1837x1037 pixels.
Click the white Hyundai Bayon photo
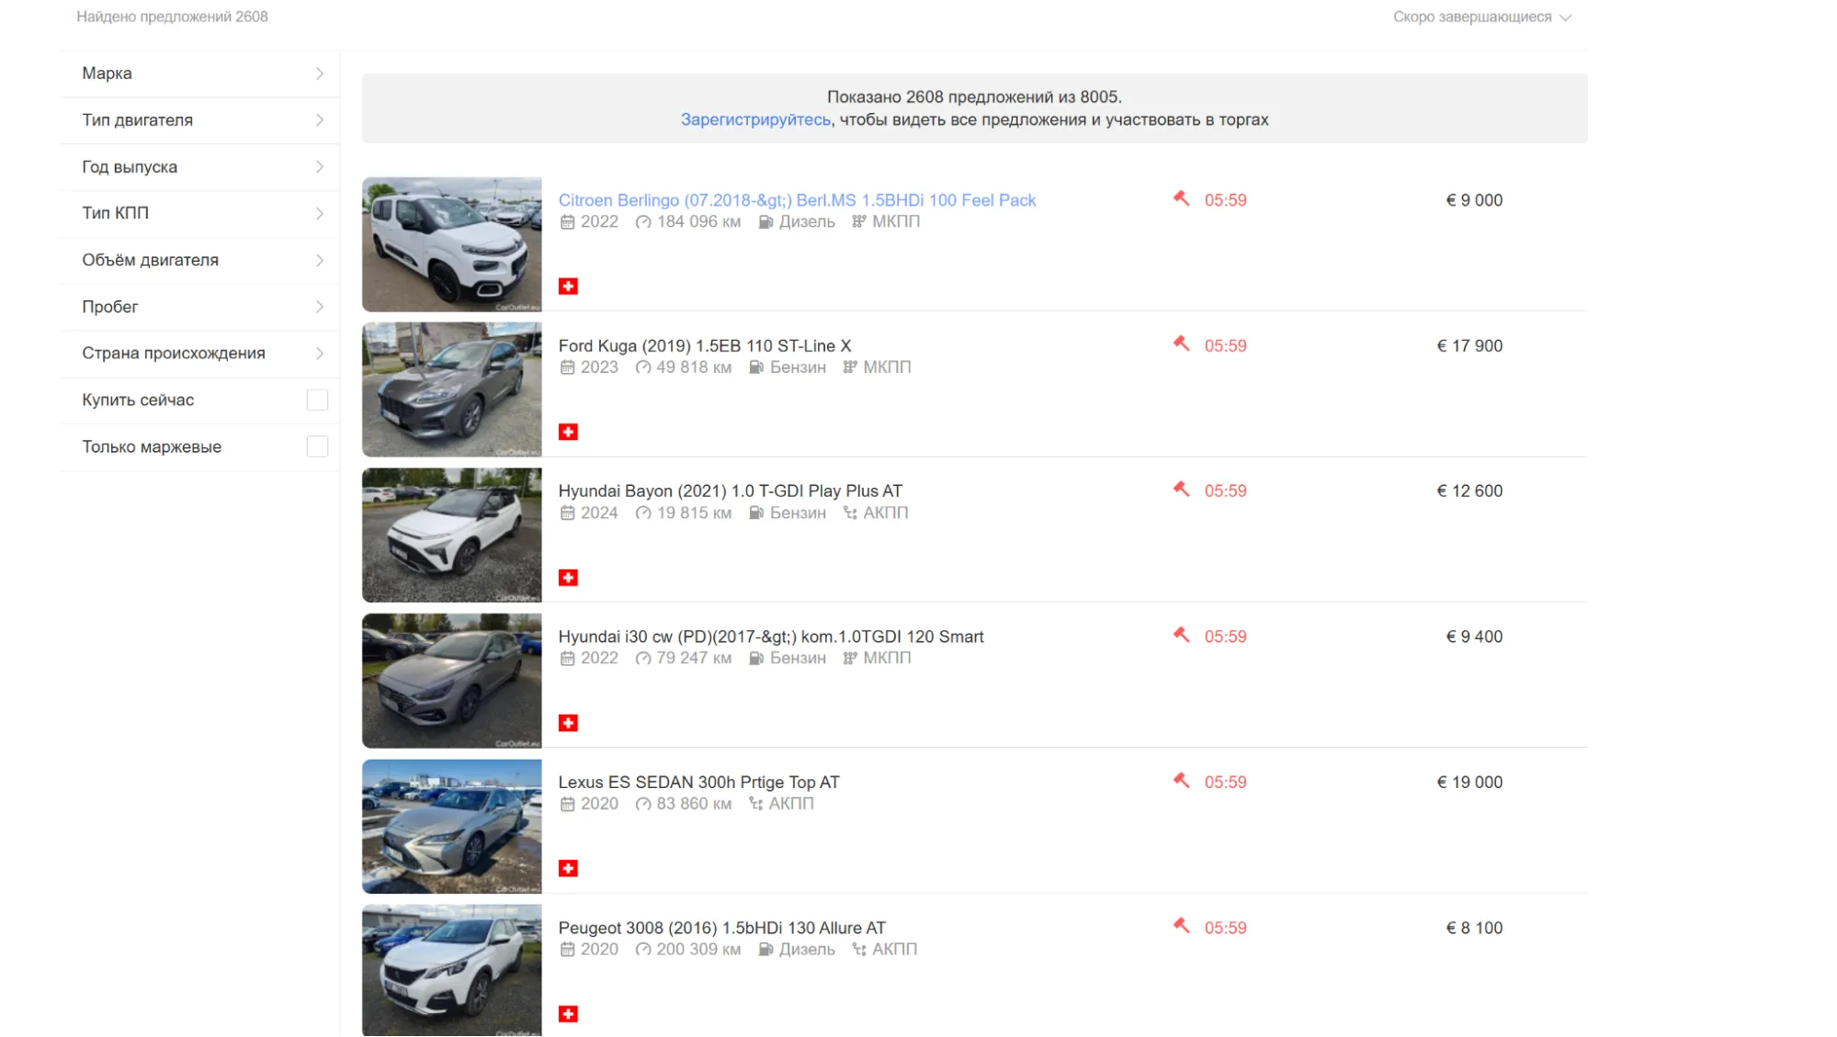coord(452,535)
